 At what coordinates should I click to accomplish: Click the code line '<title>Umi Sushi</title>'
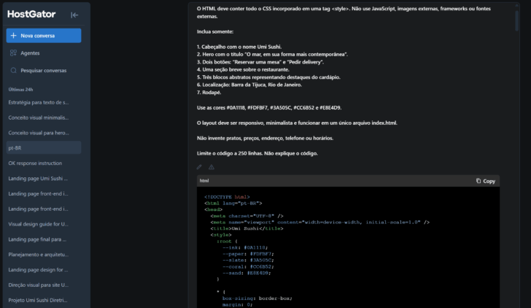[247, 228]
